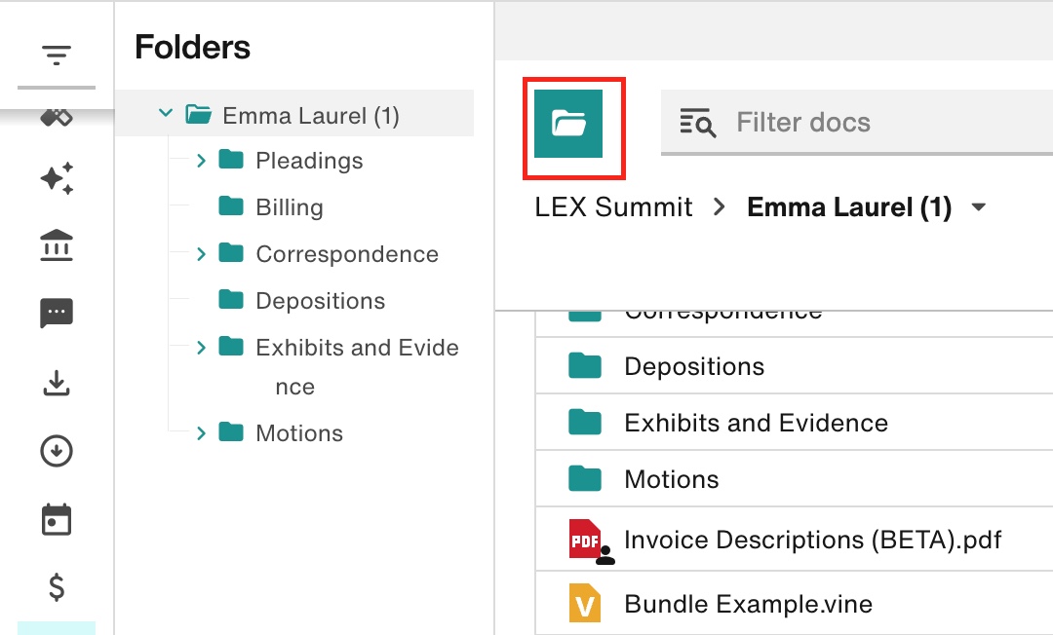Viewport: 1053px width, 635px height.
Task: Click the Motions folder icon in document list
Action: tap(584, 478)
